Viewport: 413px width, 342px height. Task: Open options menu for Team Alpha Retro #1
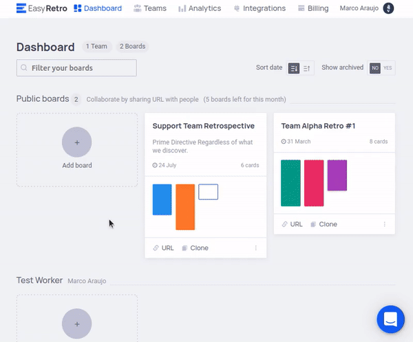click(385, 224)
